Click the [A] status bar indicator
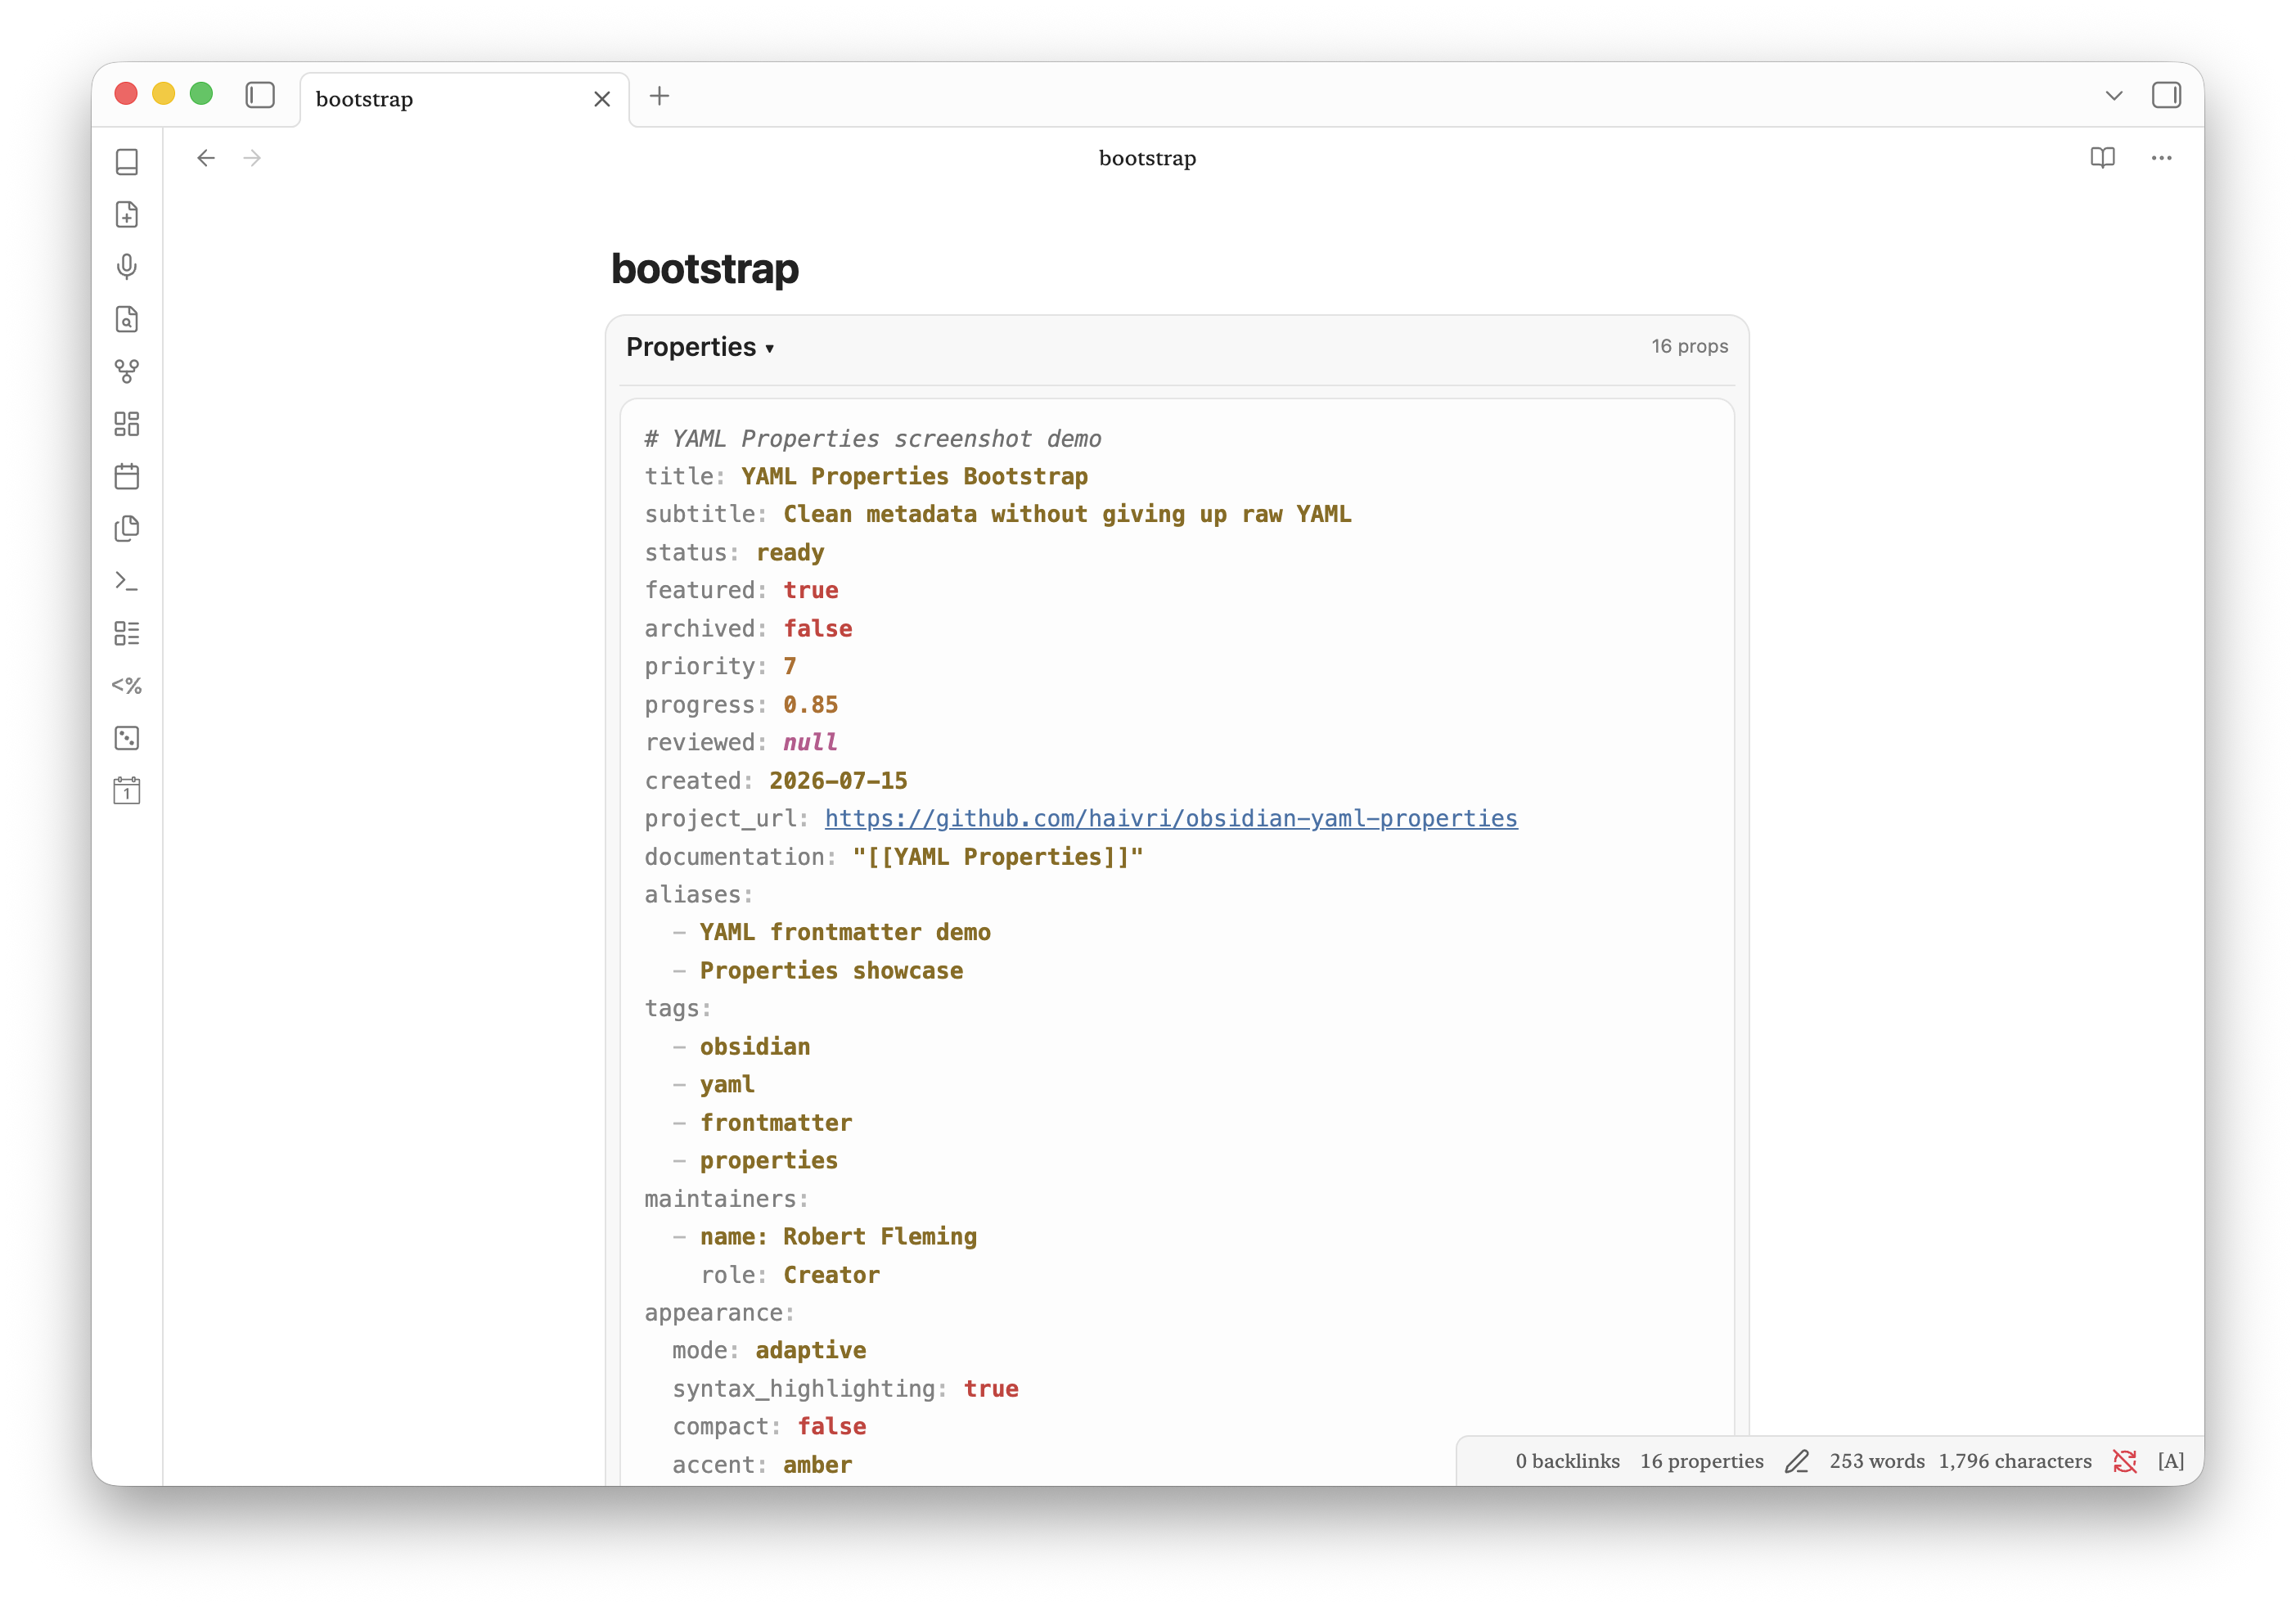2296x1607 pixels. coord(2170,1461)
